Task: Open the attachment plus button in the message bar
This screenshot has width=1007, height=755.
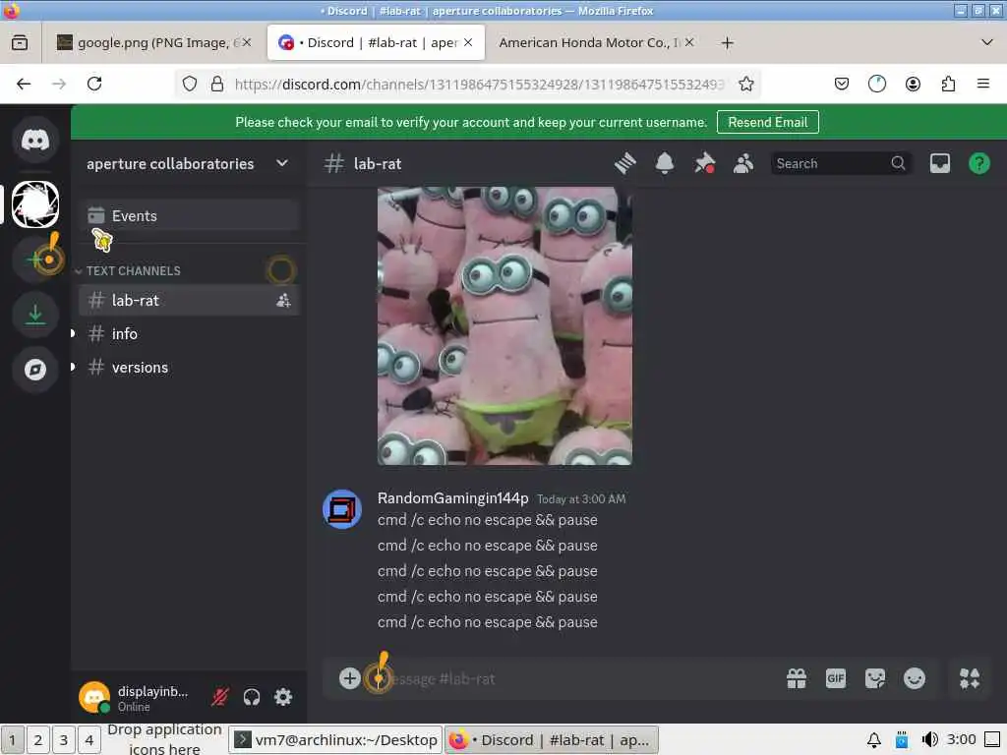Action: (349, 678)
